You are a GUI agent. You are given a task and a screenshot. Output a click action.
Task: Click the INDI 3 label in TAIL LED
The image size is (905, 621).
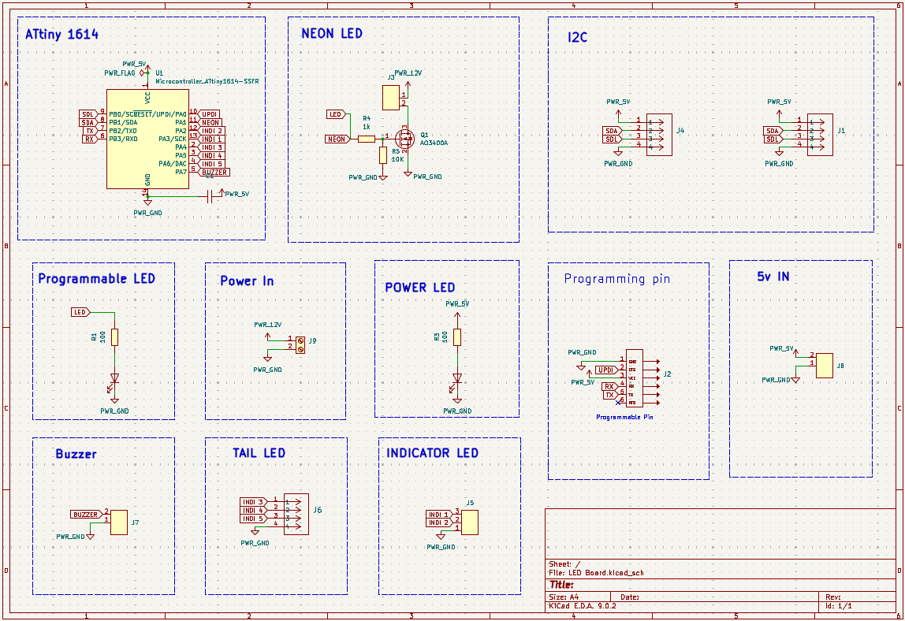point(253,502)
